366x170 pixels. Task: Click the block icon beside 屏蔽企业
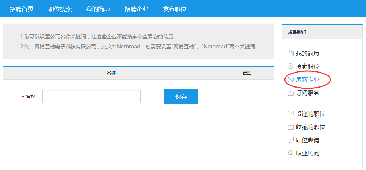(290, 80)
